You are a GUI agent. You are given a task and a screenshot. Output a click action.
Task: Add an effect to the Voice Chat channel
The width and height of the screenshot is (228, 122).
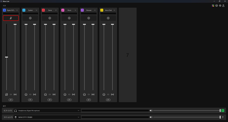(x=108, y=18)
